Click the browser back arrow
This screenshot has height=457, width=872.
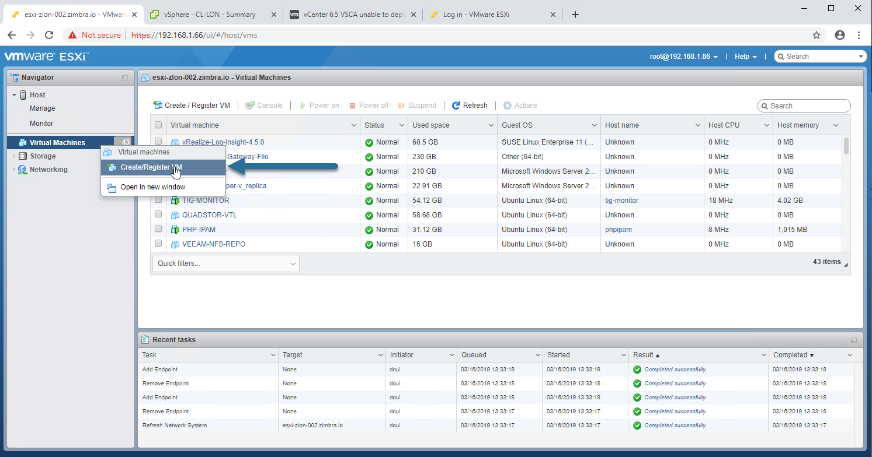pos(12,35)
